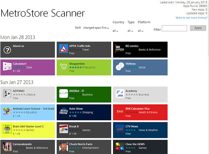Open the About us question mark icon
Screen dimensions: 209x154
tap(7, 50)
